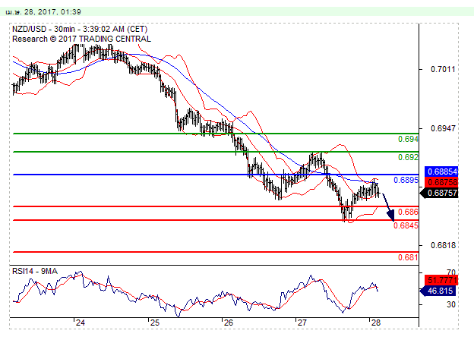Click the red 0.686 support label

point(408,212)
